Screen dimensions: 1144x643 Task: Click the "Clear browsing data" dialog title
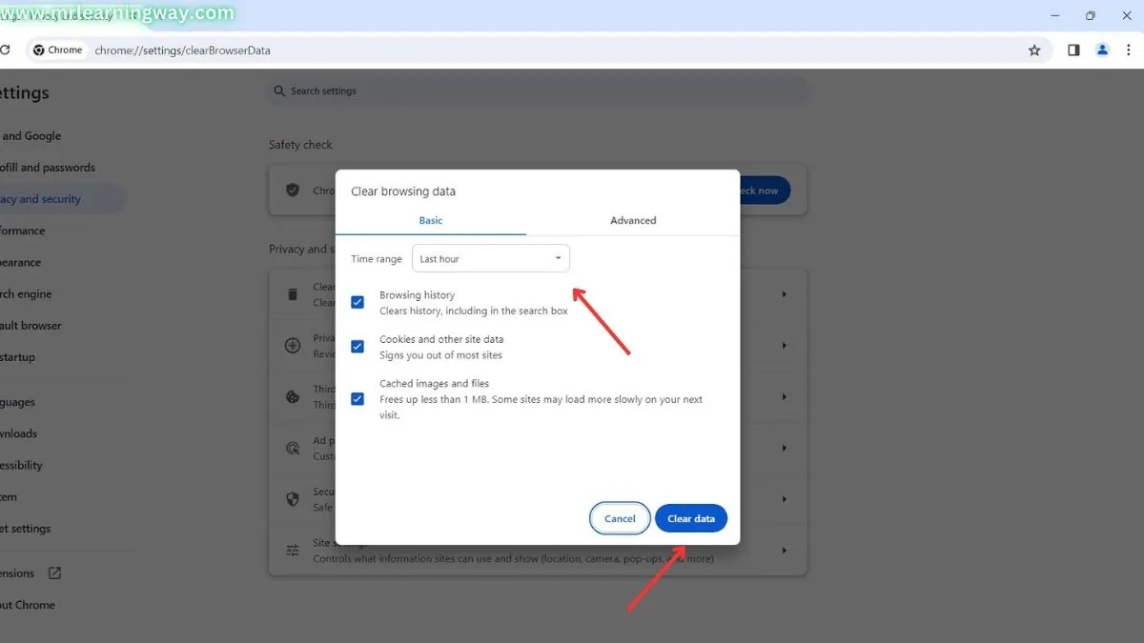pos(403,191)
